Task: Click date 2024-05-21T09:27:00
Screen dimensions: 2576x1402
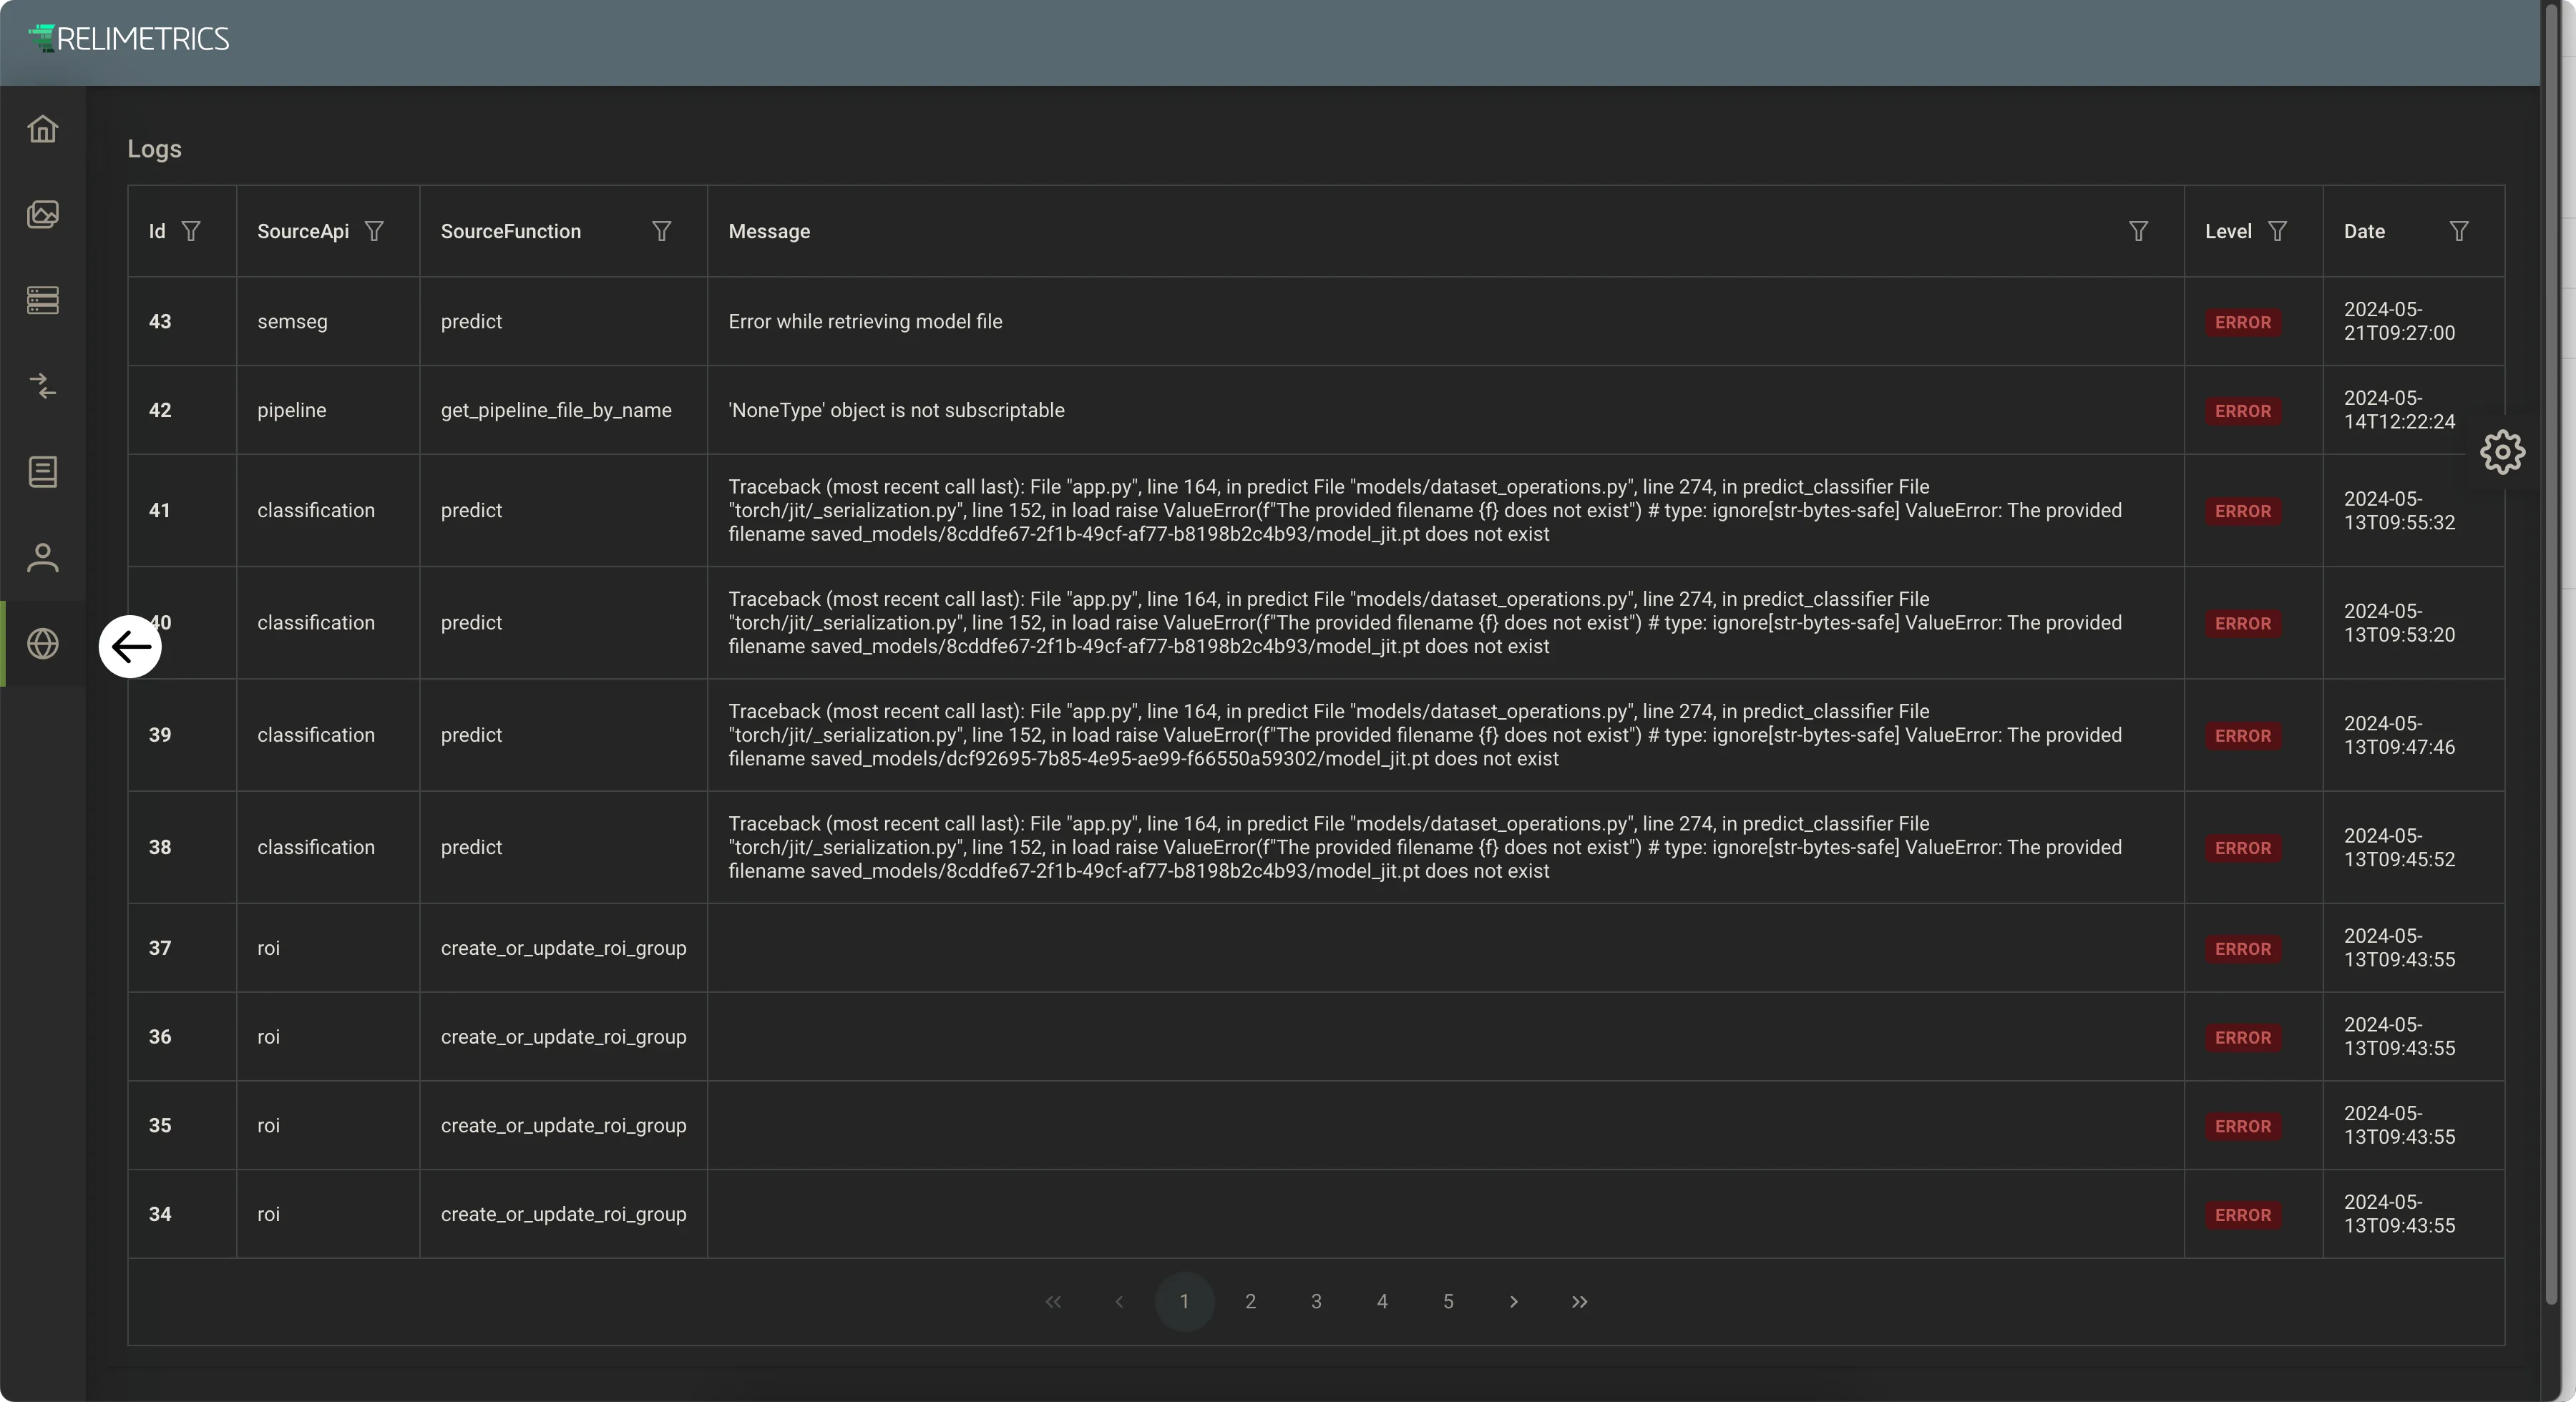Action: tap(2399, 321)
